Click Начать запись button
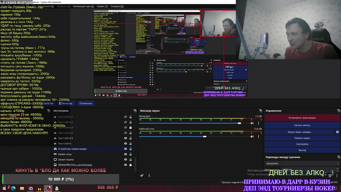The width and height of the screenshot is (341, 192). pos(302,125)
